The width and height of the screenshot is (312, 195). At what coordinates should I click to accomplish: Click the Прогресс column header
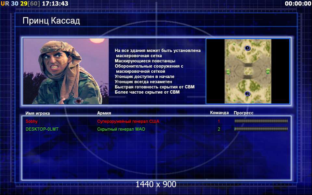point(243,113)
